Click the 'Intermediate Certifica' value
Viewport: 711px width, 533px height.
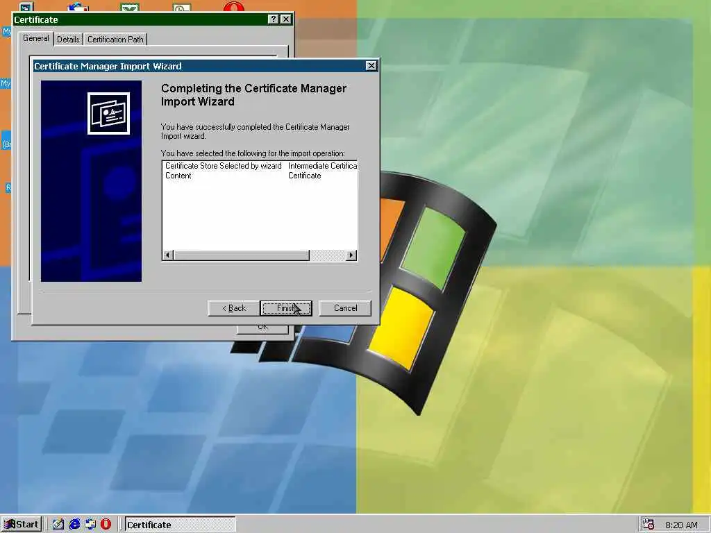click(x=322, y=166)
